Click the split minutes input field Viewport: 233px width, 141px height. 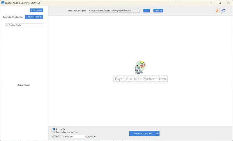tap(77, 137)
